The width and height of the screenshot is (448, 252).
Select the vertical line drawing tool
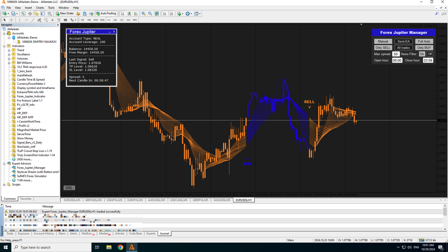[x=20, y=20]
